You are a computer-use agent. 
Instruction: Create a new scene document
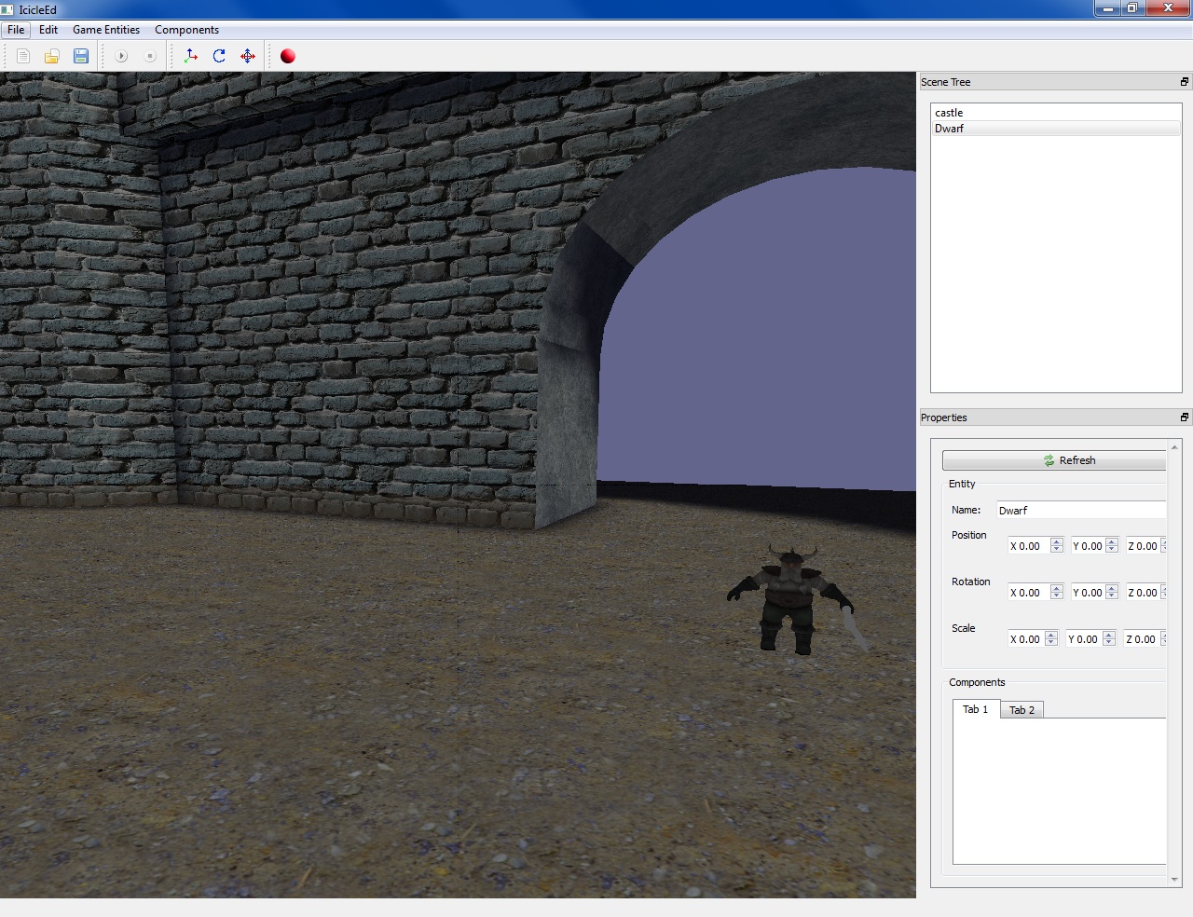pos(22,56)
